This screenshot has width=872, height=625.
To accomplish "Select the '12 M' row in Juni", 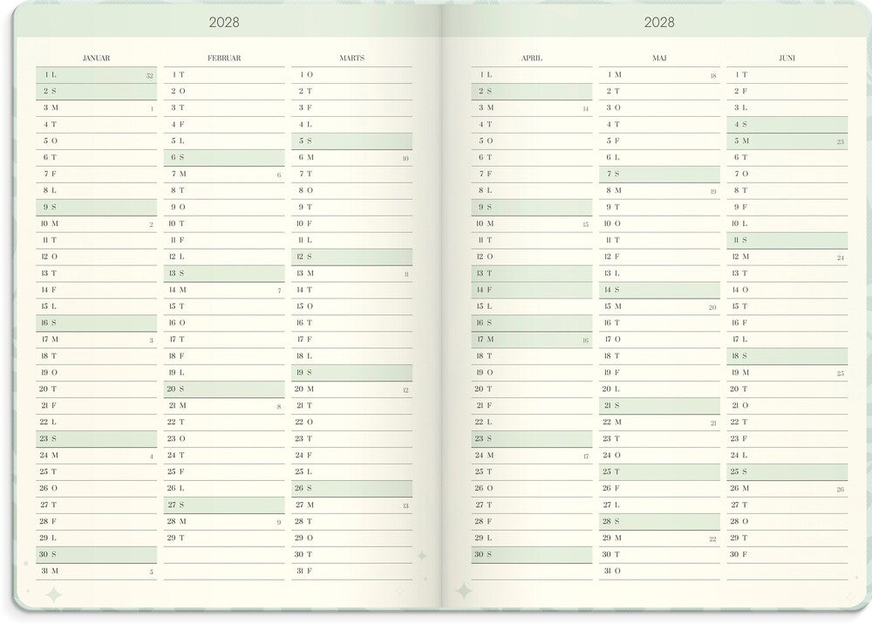I will [x=787, y=258].
